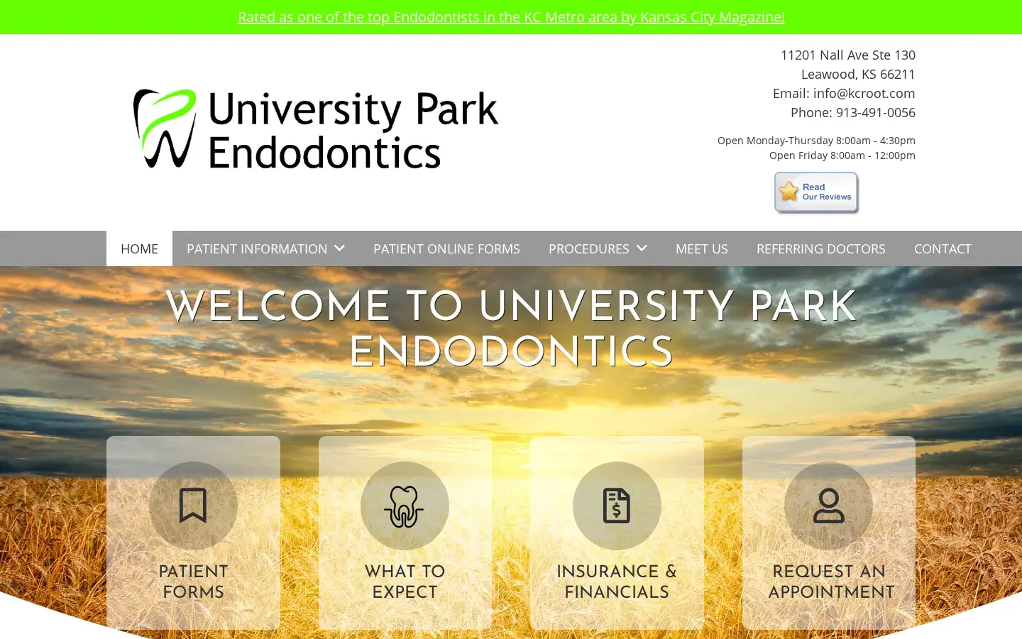Click the address line 11201 Nall Ave Ste 130
The width and height of the screenshot is (1022, 639).
[x=848, y=55]
